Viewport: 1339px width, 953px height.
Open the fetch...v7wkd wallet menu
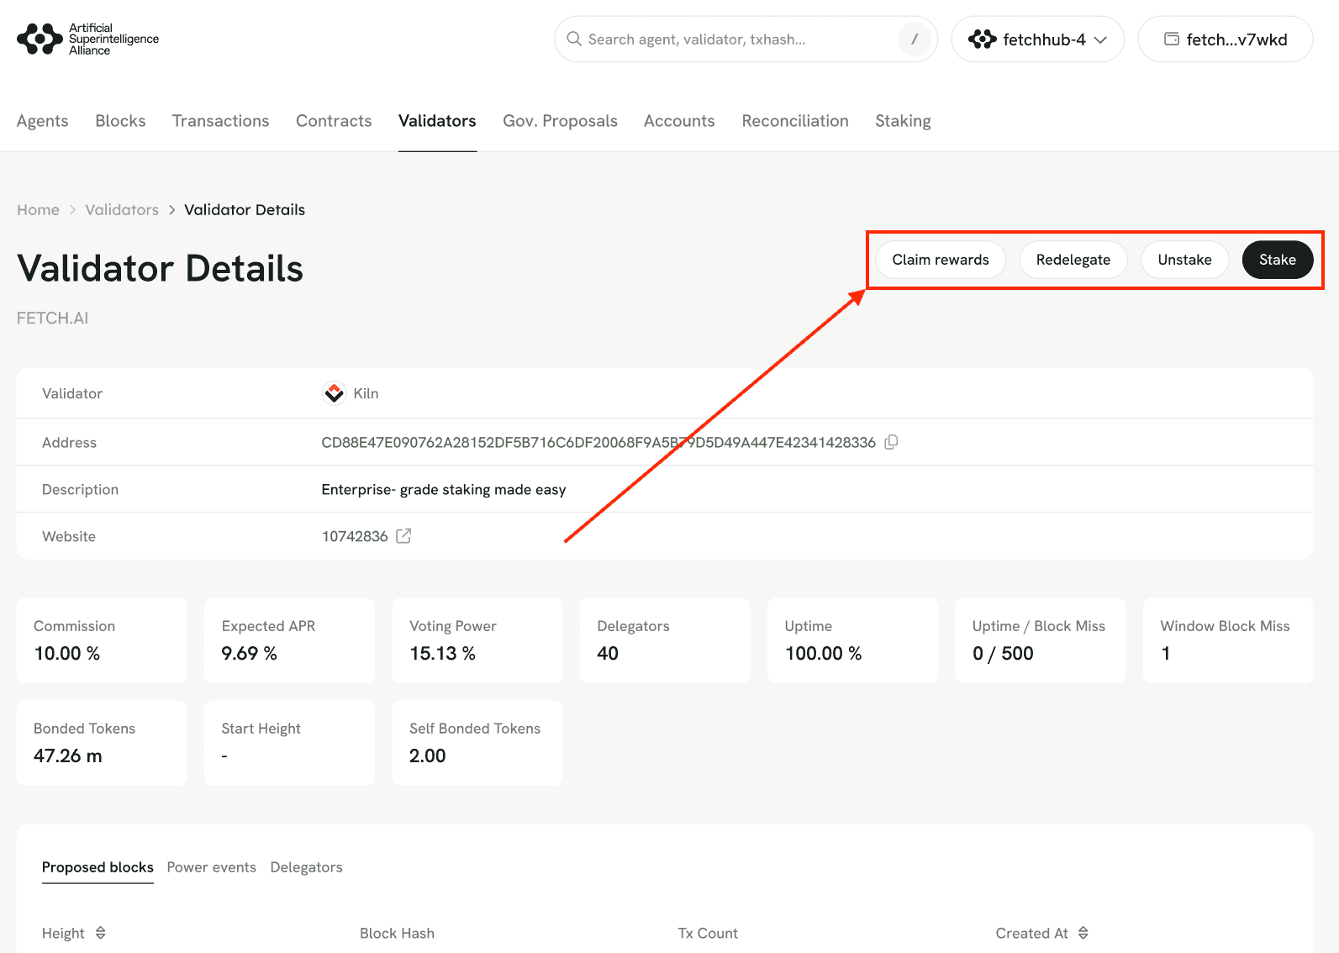1225,39
